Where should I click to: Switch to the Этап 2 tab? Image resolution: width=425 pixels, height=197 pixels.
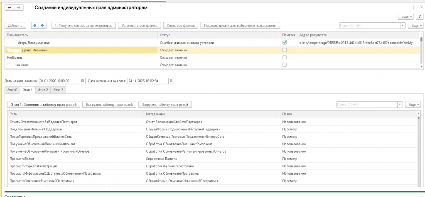click(x=43, y=89)
